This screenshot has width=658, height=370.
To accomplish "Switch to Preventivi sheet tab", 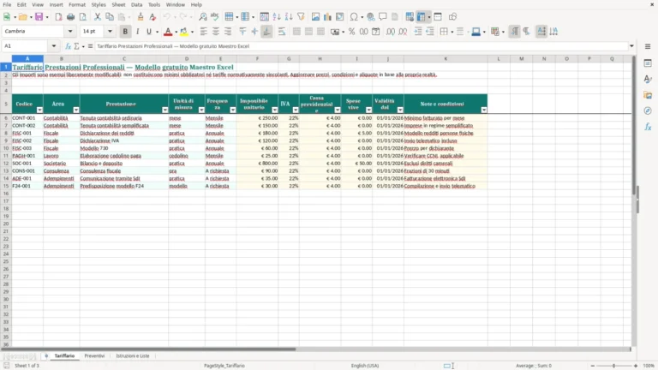I will (94, 355).
